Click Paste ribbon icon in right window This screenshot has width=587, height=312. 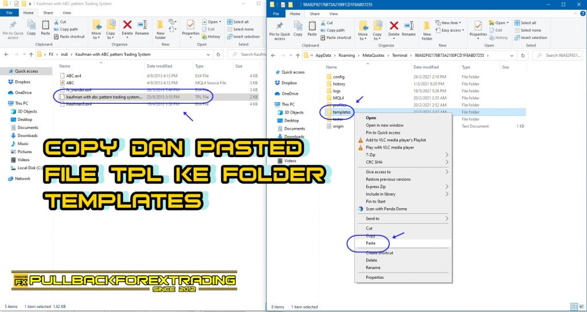pos(312,29)
